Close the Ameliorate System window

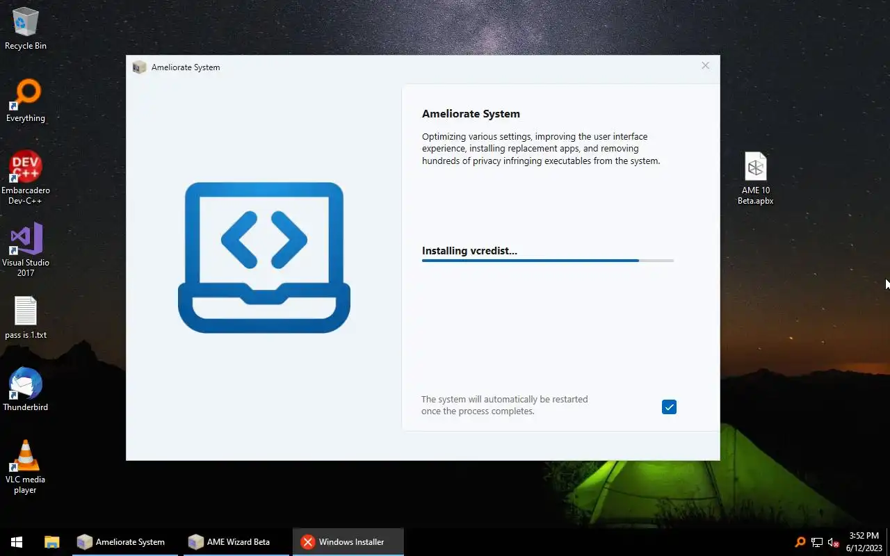705,65
